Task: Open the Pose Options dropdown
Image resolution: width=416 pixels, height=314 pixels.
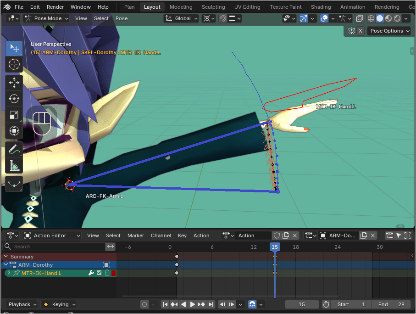Action: (x=389, y=31)
